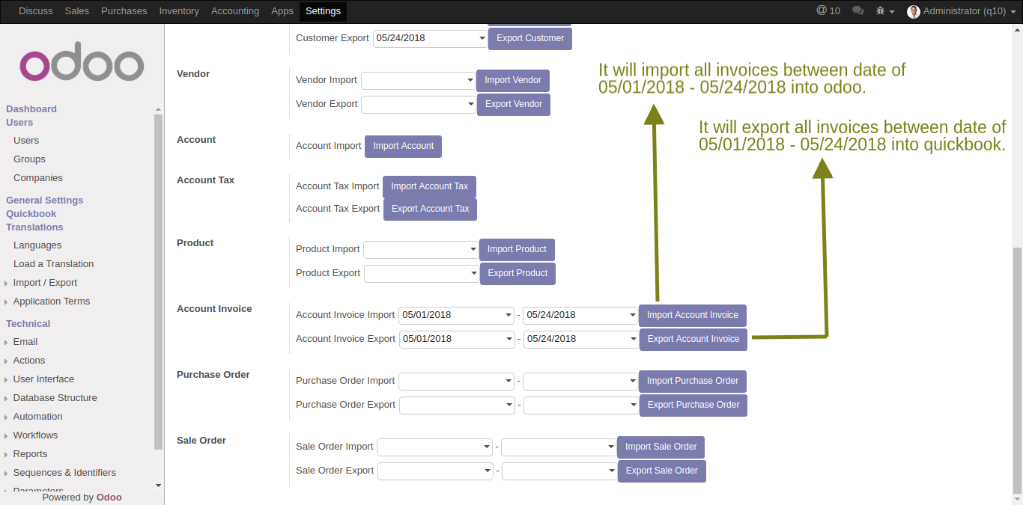
Task: Open the Inventory menu
Action: click(x=179, y=11)
